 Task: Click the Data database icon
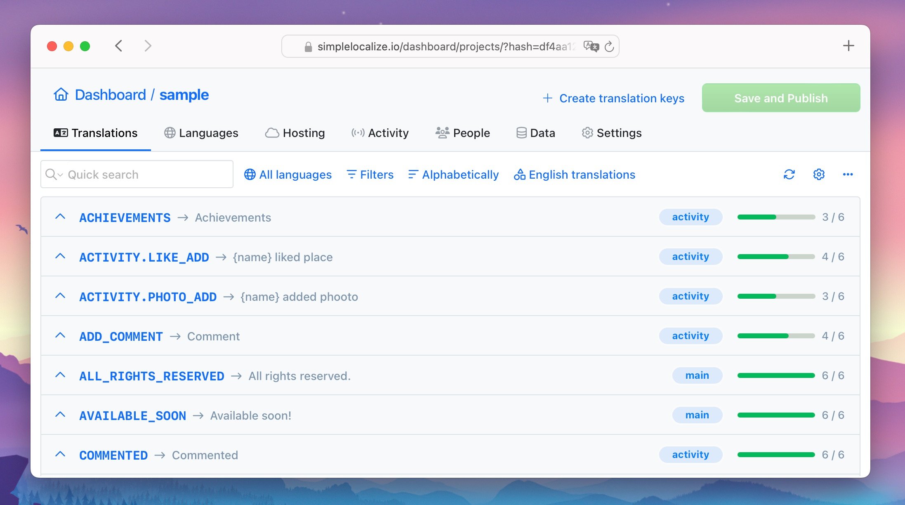[521, 132]
